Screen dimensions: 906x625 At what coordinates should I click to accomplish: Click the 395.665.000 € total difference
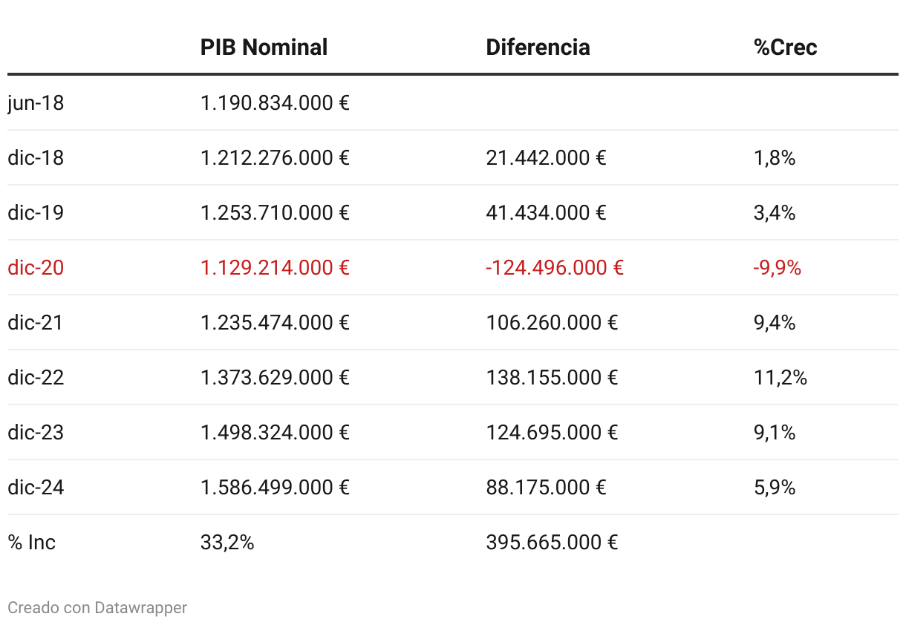pos(552,542)
